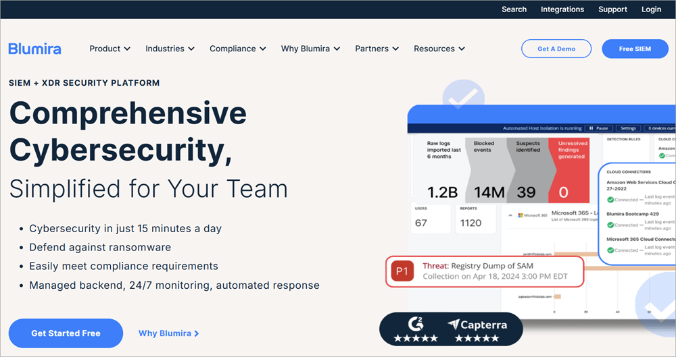Expand the Compliance menu
The image size is (676, 357).
[237, 49]
